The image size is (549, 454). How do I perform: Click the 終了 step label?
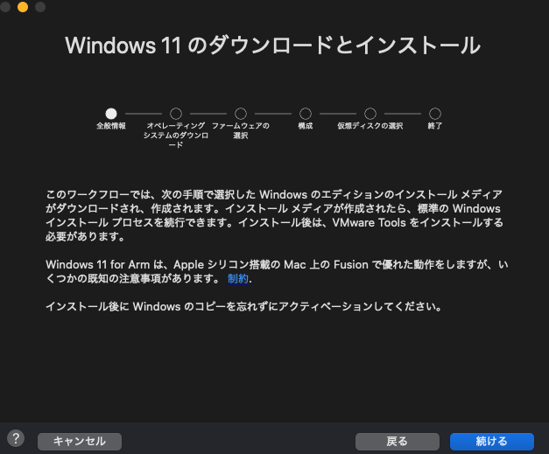point(435,127)
